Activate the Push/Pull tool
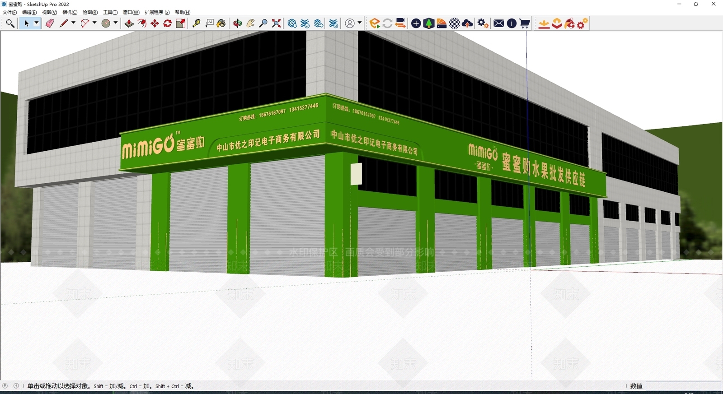Image resolution: width=723 pixels, height=394 pixels. pos(129,23)
